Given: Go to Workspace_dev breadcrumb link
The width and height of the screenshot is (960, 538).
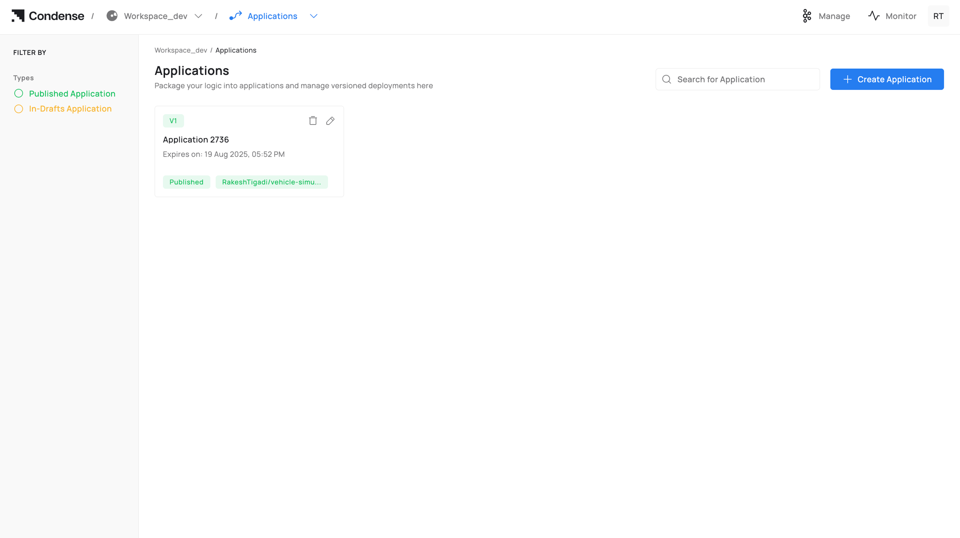Looking at the screenshot, I should [181, 50].
